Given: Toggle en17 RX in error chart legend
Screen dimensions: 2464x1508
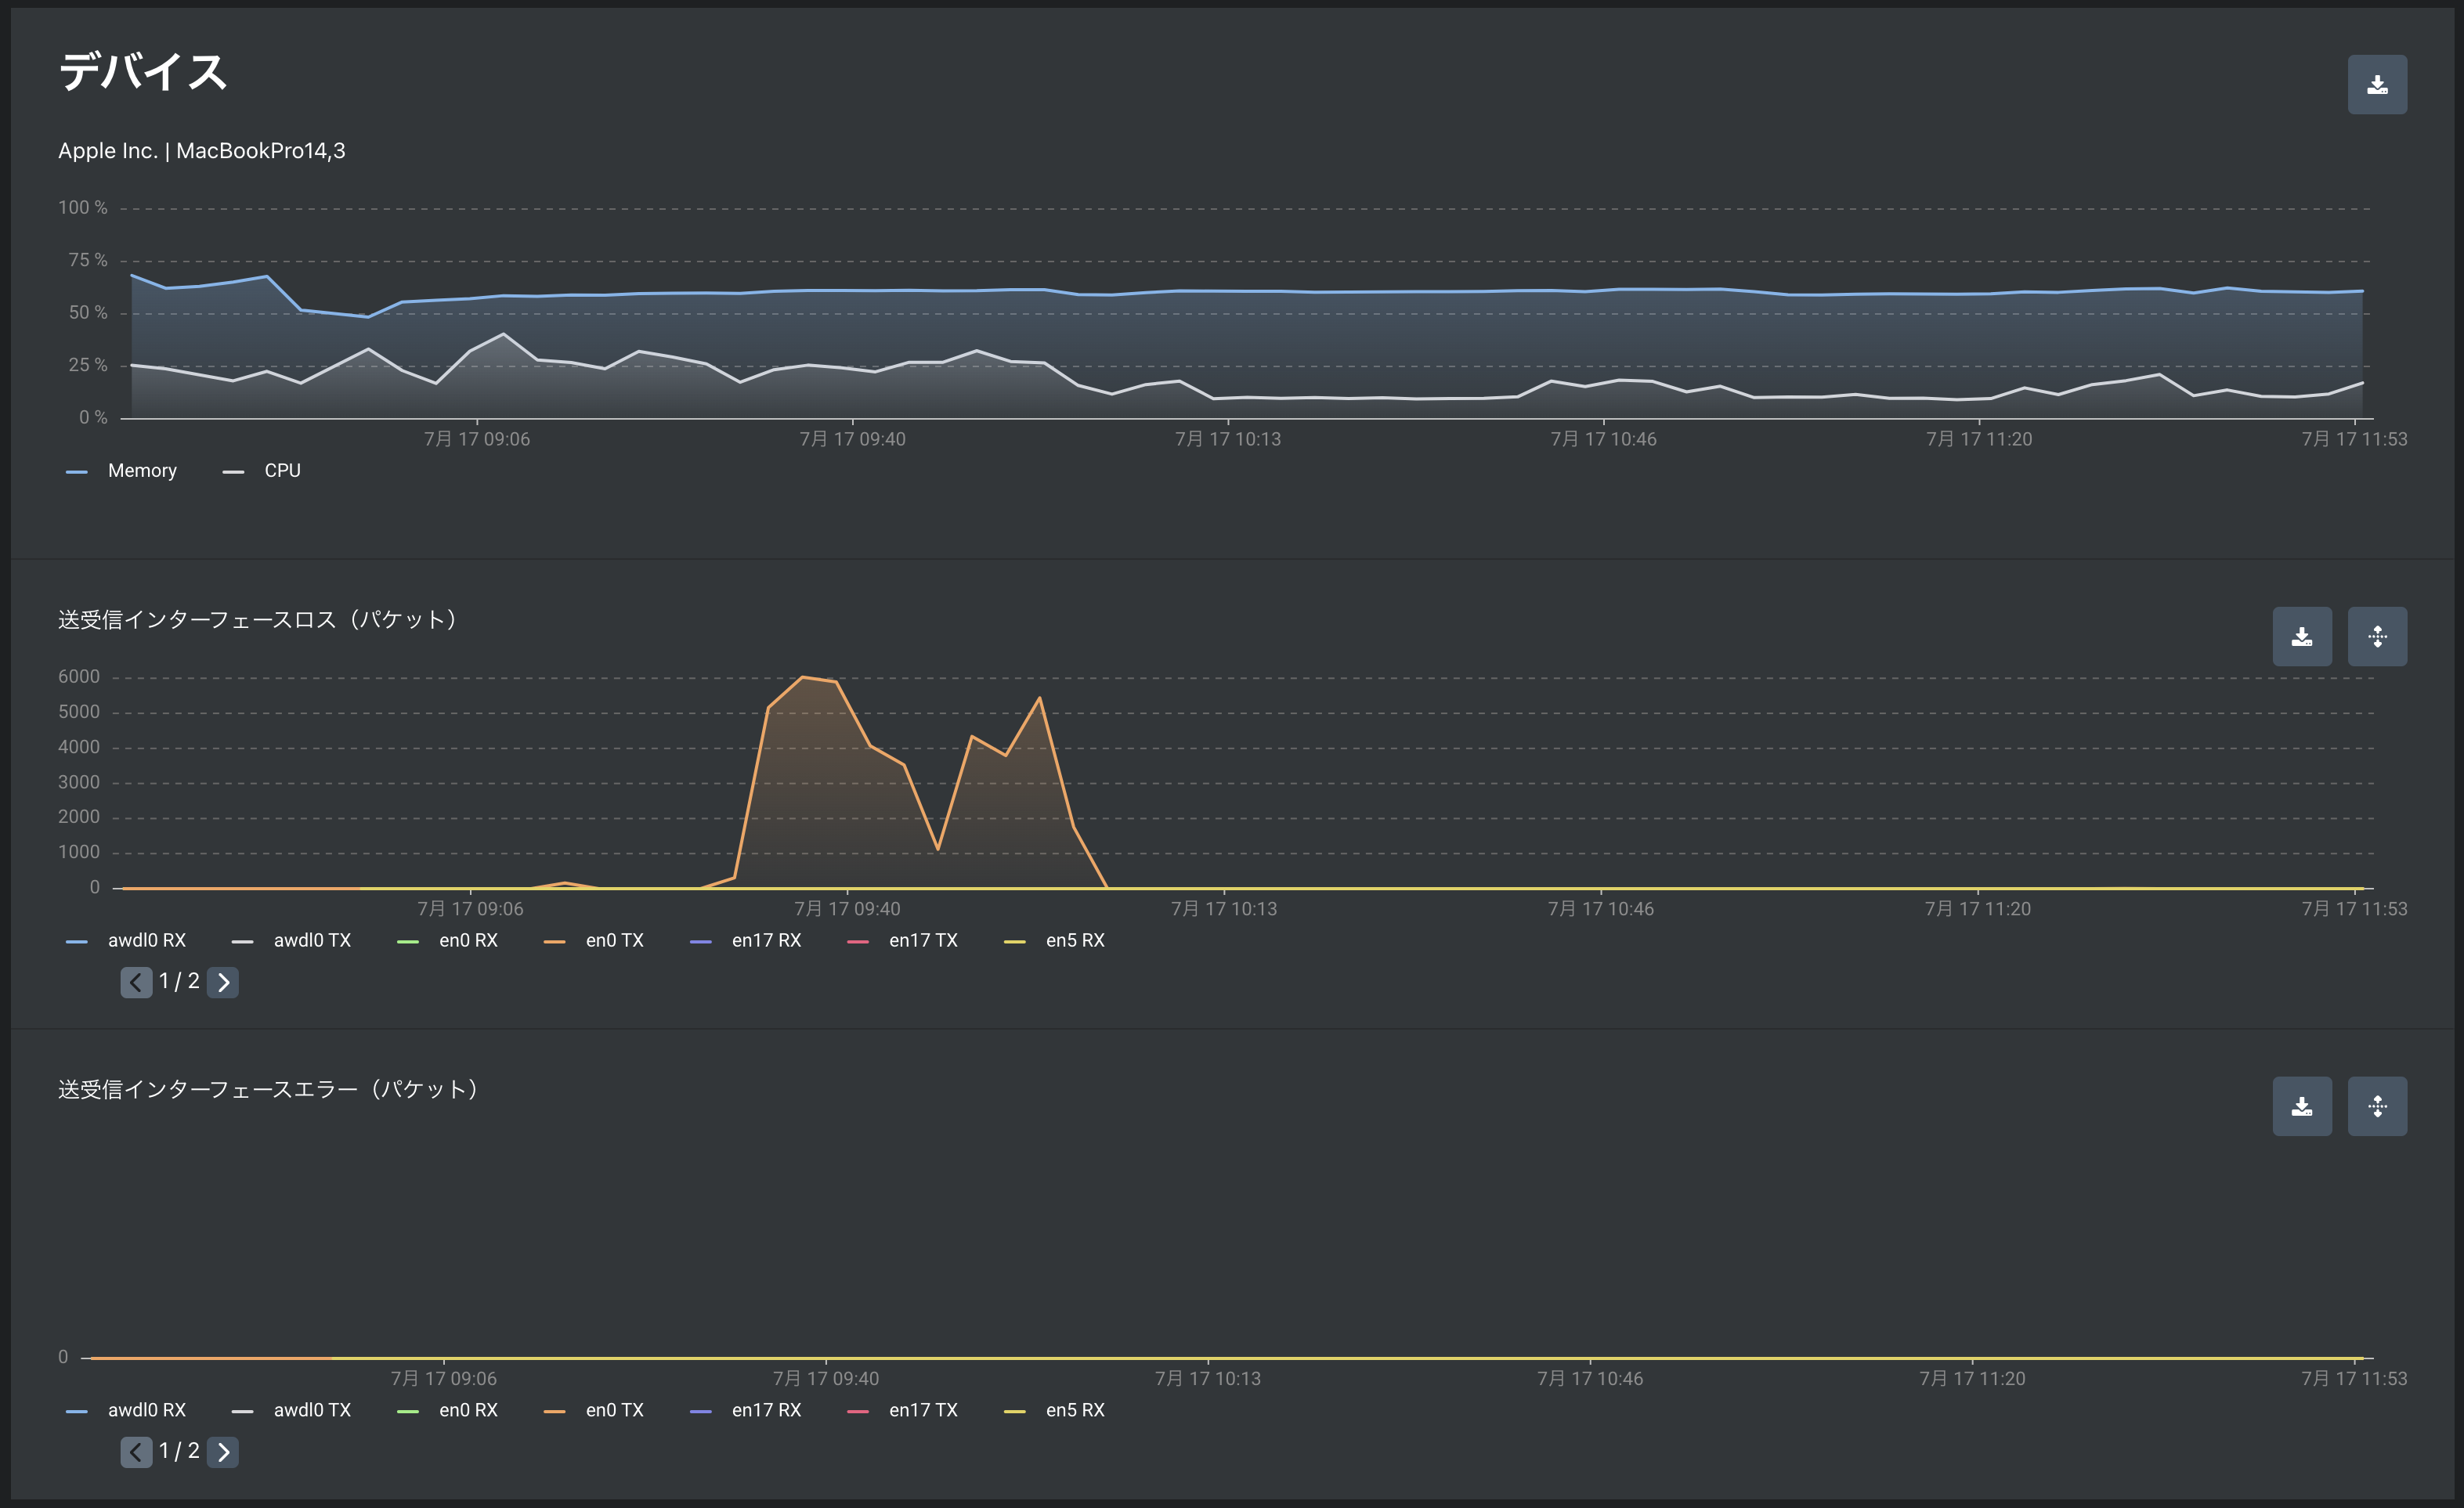Looking at the screenshot, I should tap(745, 1411).
